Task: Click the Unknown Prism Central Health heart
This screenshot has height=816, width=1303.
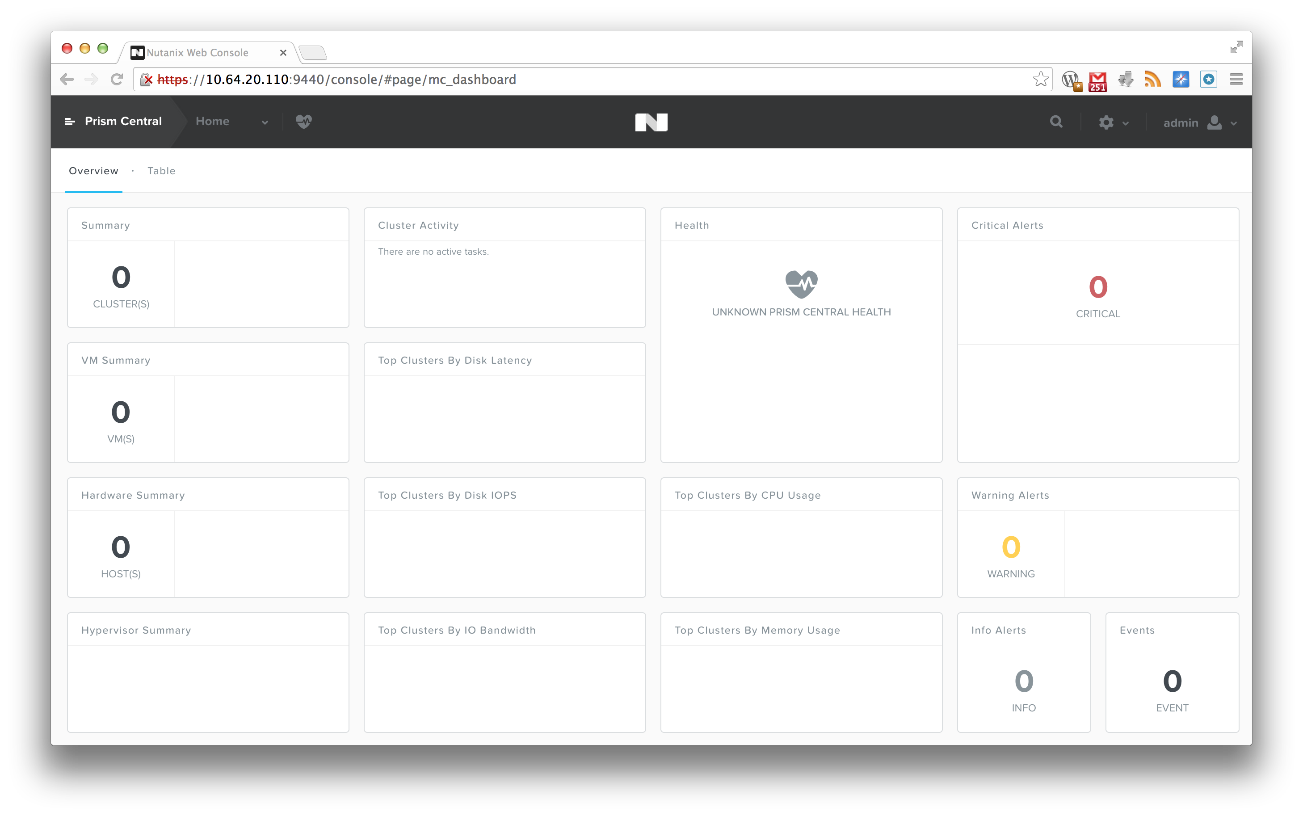Action: point(801,284)
